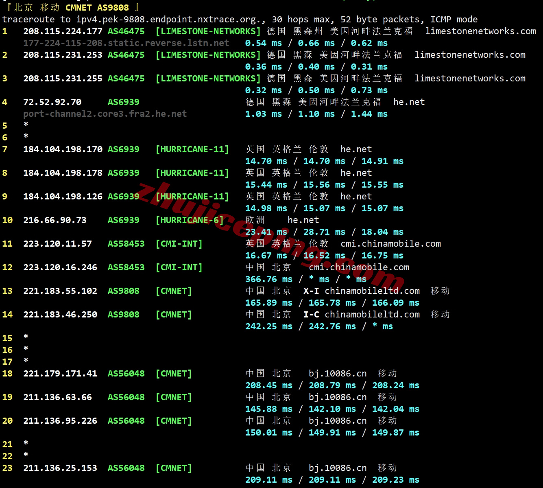The width and height of the screenshot is (543, 488).
Task: Click IP address 184.104.198.178
Action: tap(63, 173)
